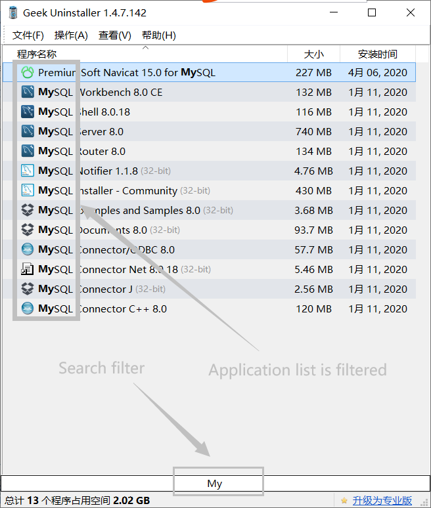This screenshot has height=508, width=431.
Task: Select the Connector C++ 8.0 row name
Action: (102, 308)
